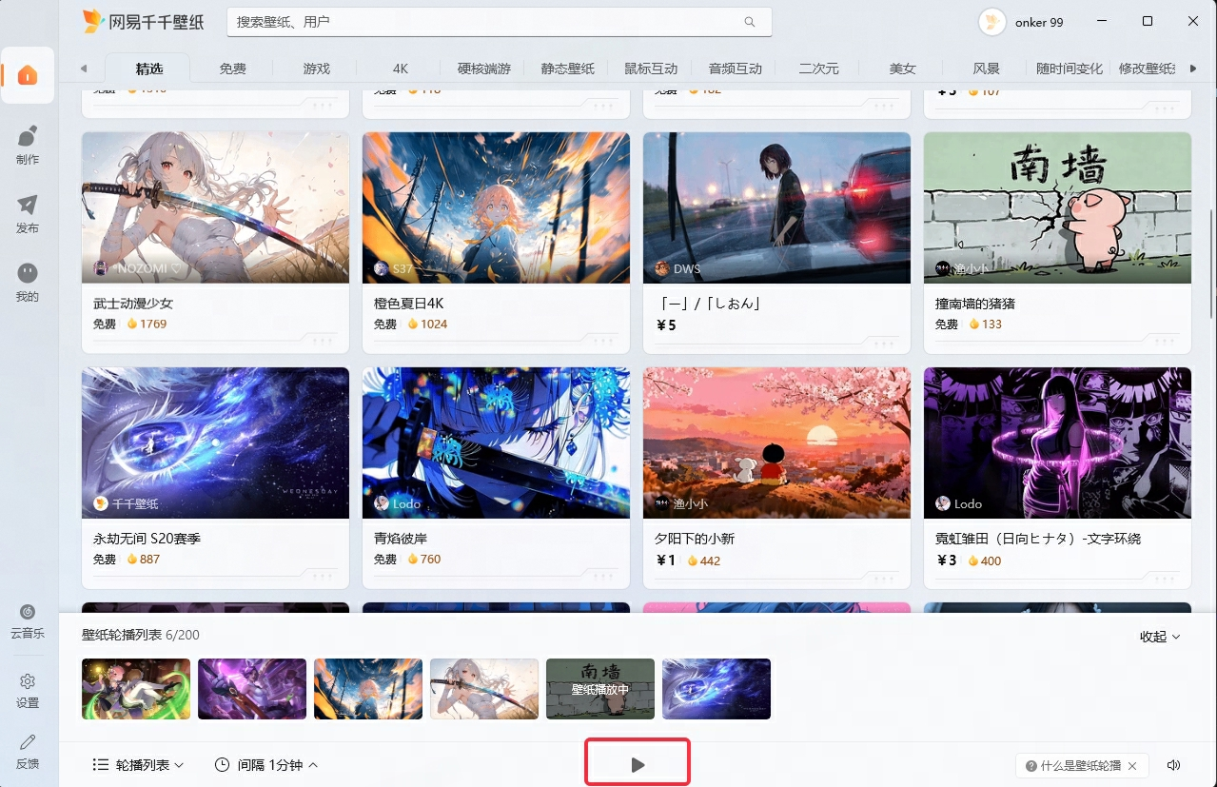
Task: Select the purple second slideshow thumbnail
Action: point(252,689)
